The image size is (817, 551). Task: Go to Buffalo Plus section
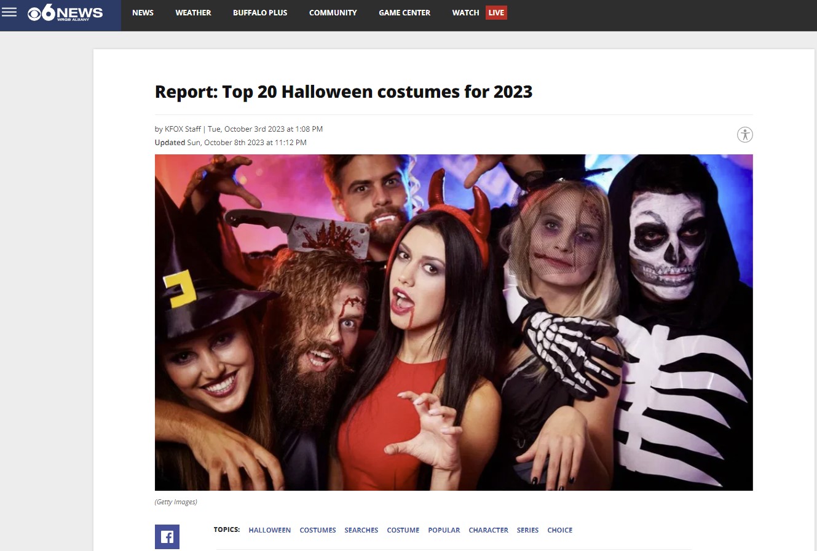[260, 13]
